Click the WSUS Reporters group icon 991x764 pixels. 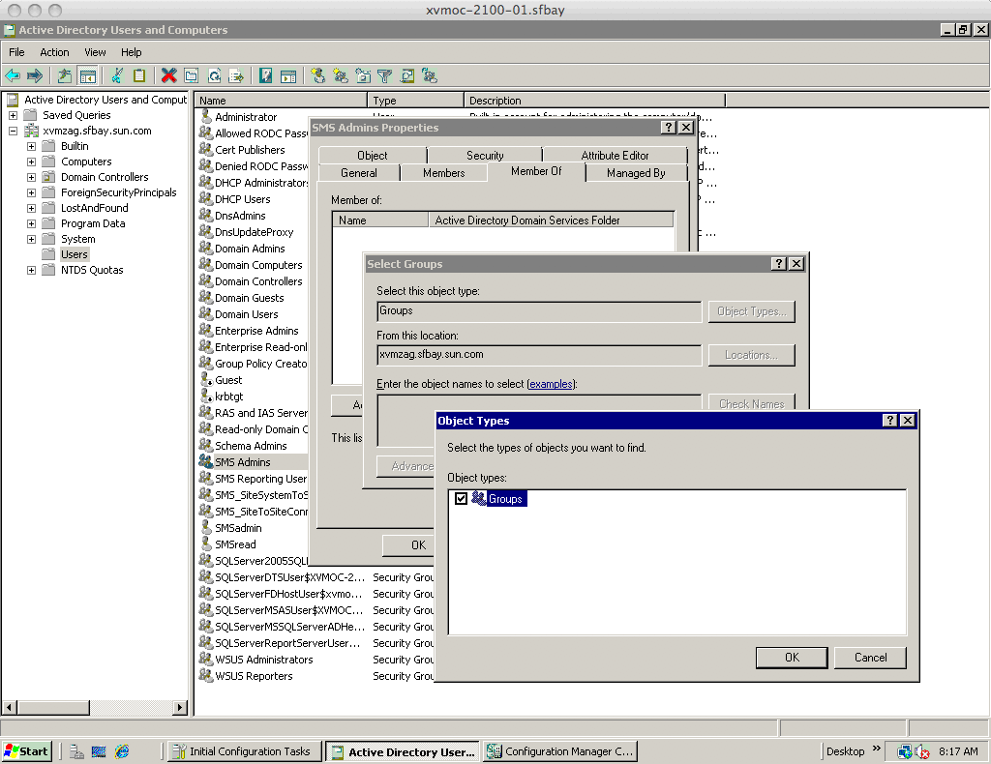coord(205,675)
